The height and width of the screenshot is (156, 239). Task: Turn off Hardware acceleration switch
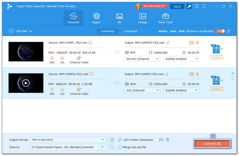tap(220, 31)
